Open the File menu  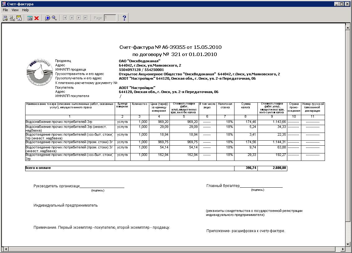[x=5, y=10]
